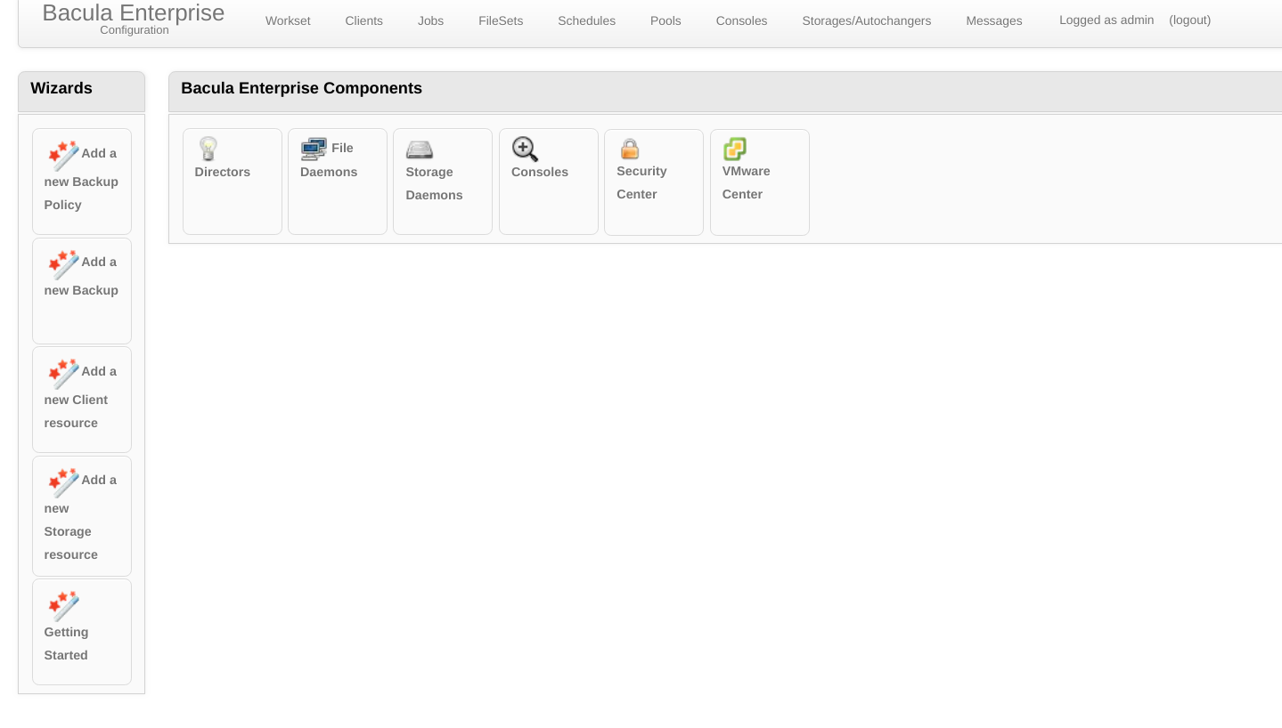Click the Bacula Enterprise title
This screenshot has height=728, width=1282.
point(133,12)
